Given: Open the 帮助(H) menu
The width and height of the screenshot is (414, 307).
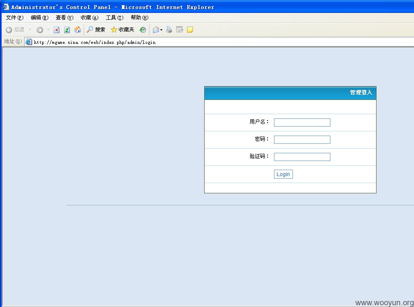Looking at the screenshot, I should pyautogui.click(x=140, y=17).
